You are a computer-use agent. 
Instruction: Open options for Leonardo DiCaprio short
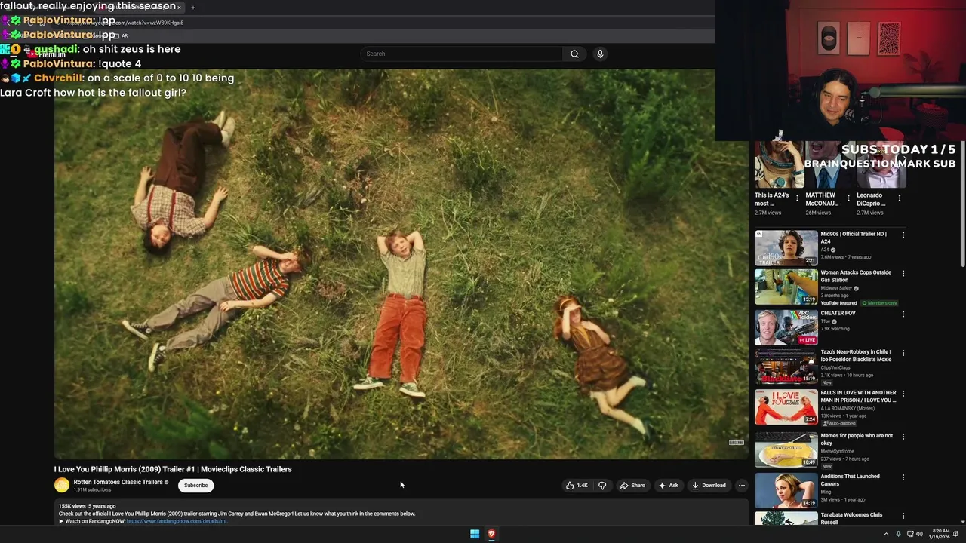899,198
